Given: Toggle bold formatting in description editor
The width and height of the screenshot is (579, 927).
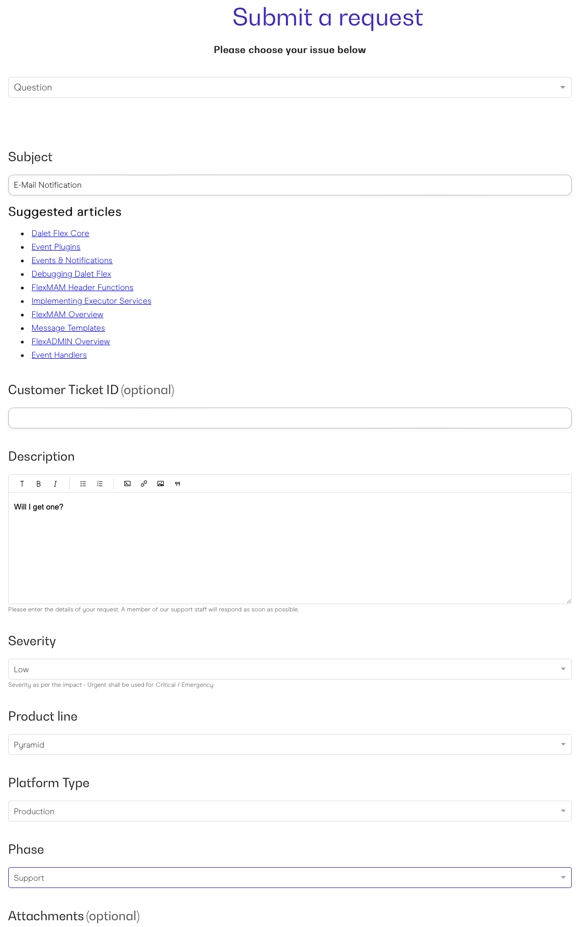Looking at the screenshot, I should [38, 484].
